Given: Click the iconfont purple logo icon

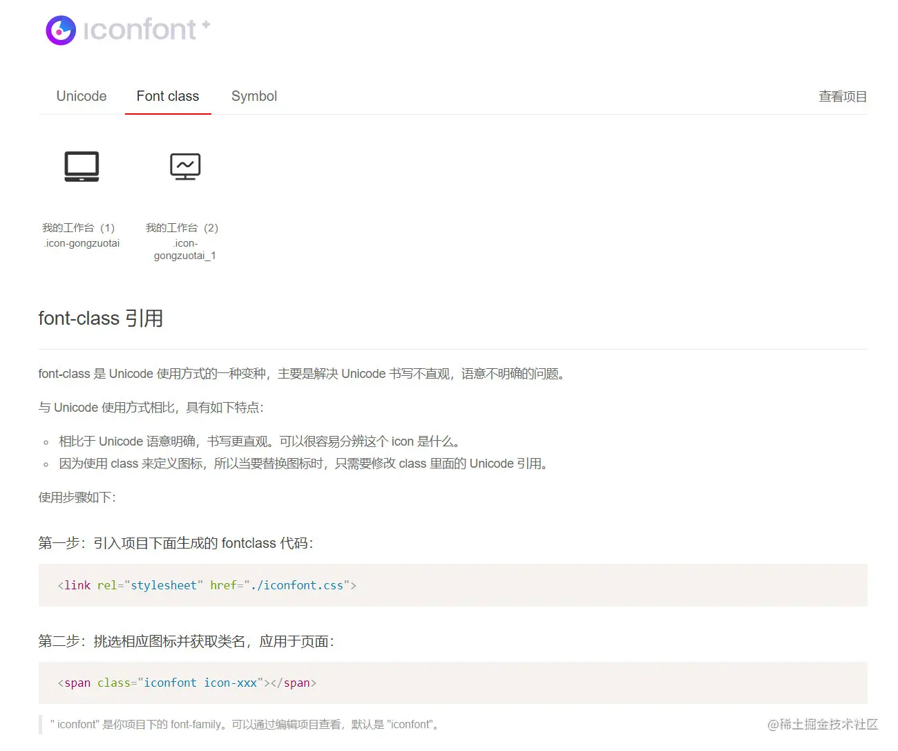Looking at the screenshot, I should 61,30.
